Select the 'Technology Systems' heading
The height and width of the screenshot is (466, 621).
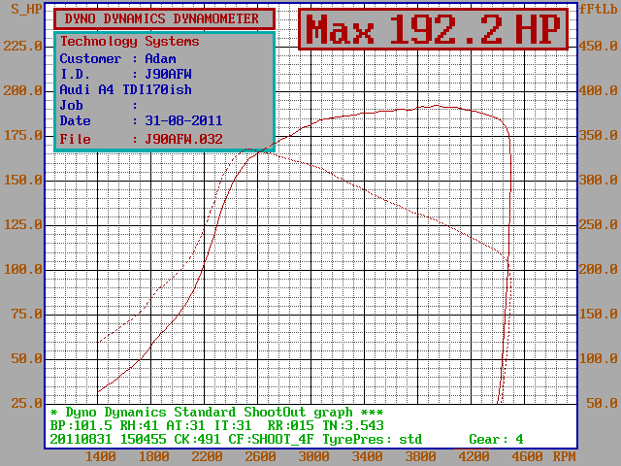129,41
